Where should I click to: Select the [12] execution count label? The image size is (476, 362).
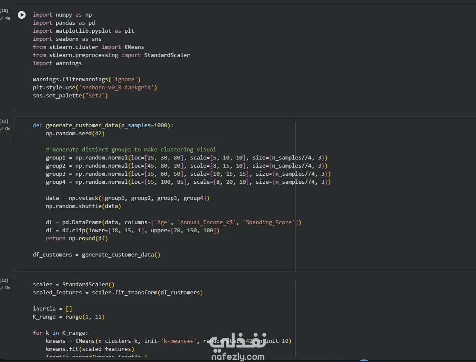pyautogui.click(x=4, y=280)
